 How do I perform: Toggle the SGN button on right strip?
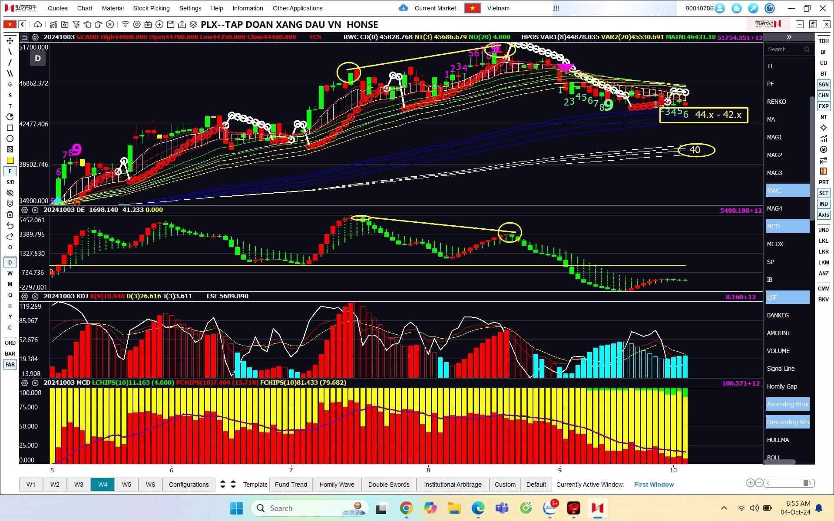[824, 84]
